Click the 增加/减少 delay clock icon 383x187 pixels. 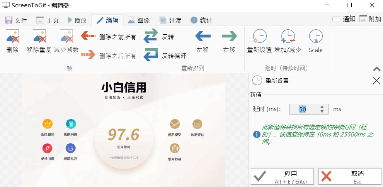[288, 36]
